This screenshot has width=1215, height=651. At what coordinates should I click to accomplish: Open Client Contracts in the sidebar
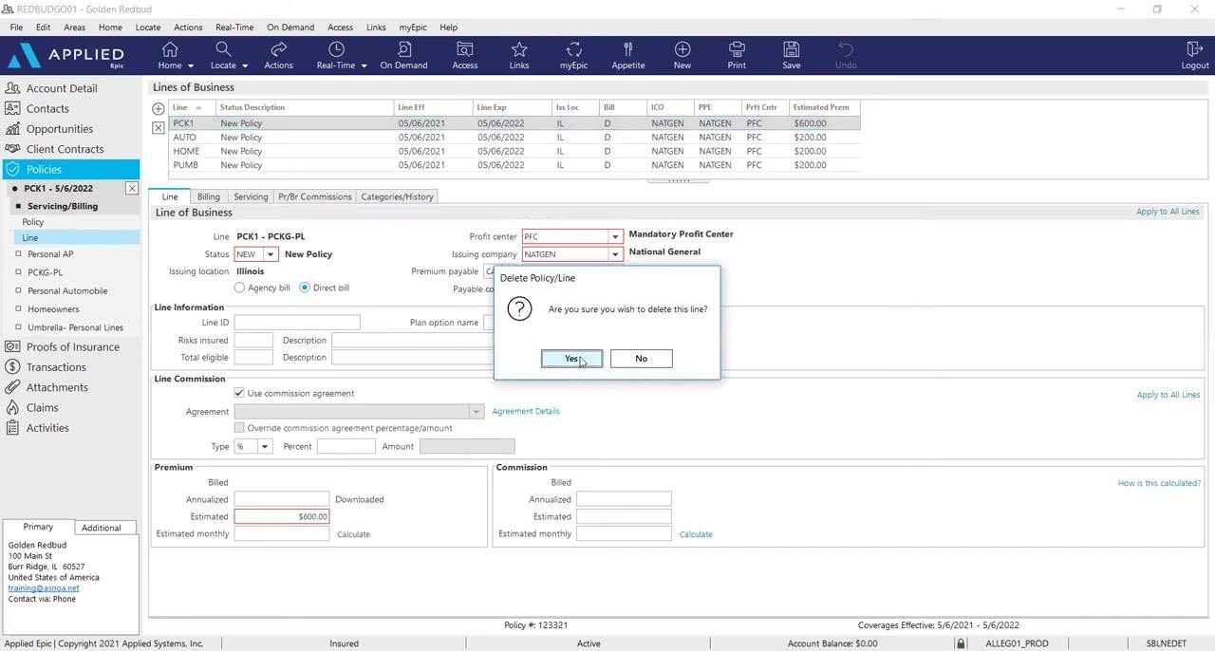tap(65, 149)
